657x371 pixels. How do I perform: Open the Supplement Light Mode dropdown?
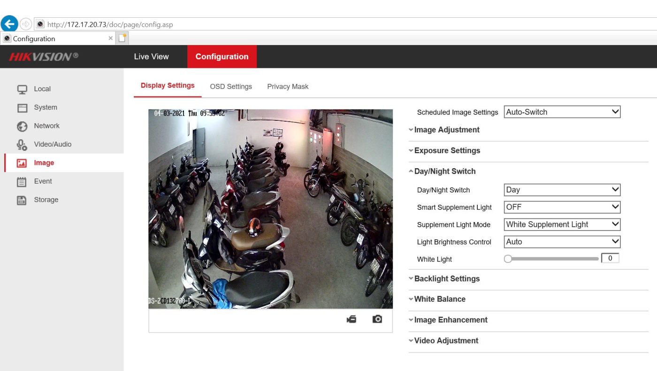[562, 224]
